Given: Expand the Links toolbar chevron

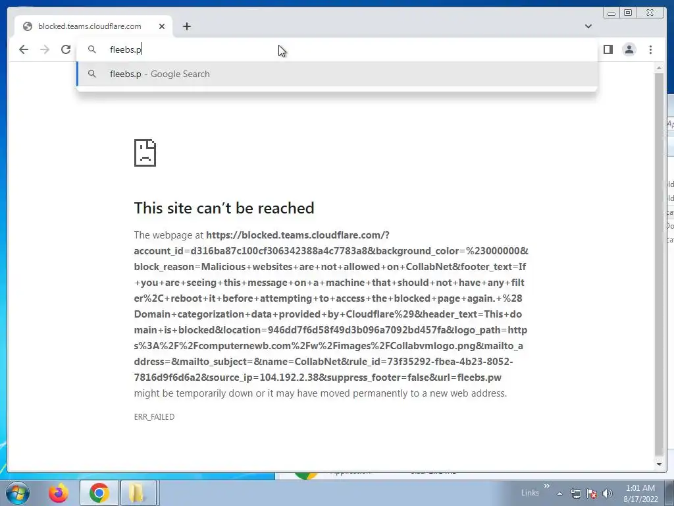Looking at the screenshot, I should pyautogui.click(x=547, y=486).
